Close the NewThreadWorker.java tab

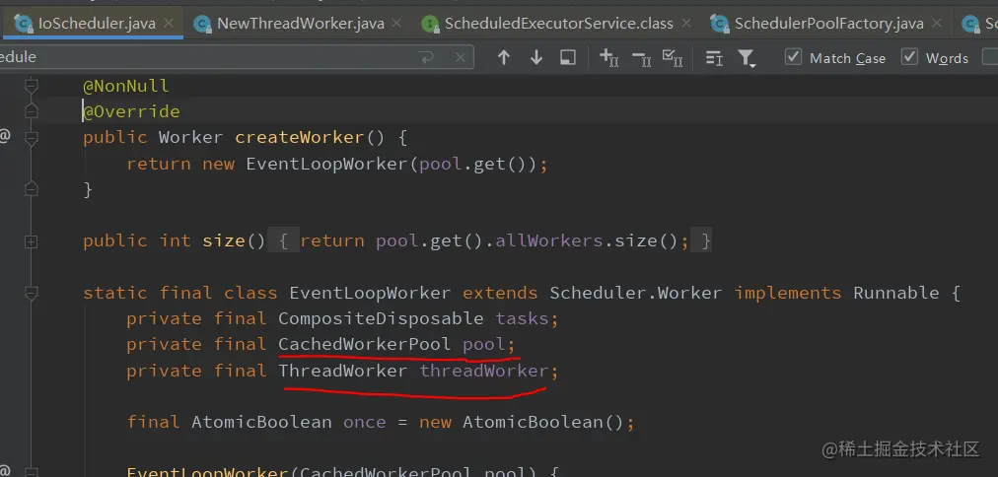click(396, 24)
